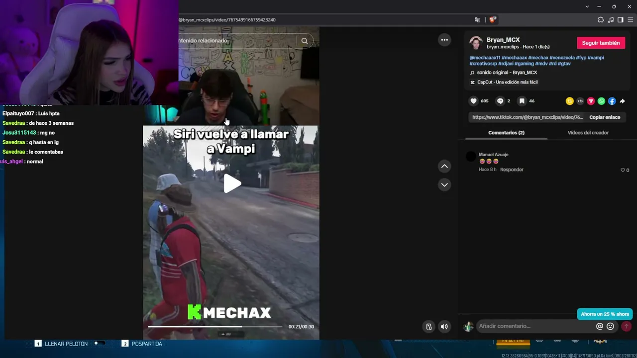The height and width of the screenshot is (358, 637).
Task: Follow creator with Seguir también button
Action: (601, 43)
